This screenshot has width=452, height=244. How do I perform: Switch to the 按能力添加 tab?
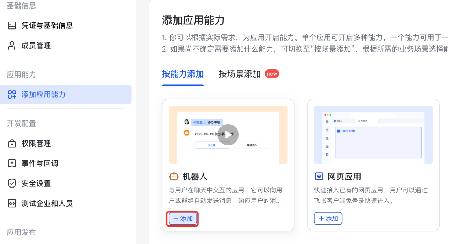[x=183, y=74]
